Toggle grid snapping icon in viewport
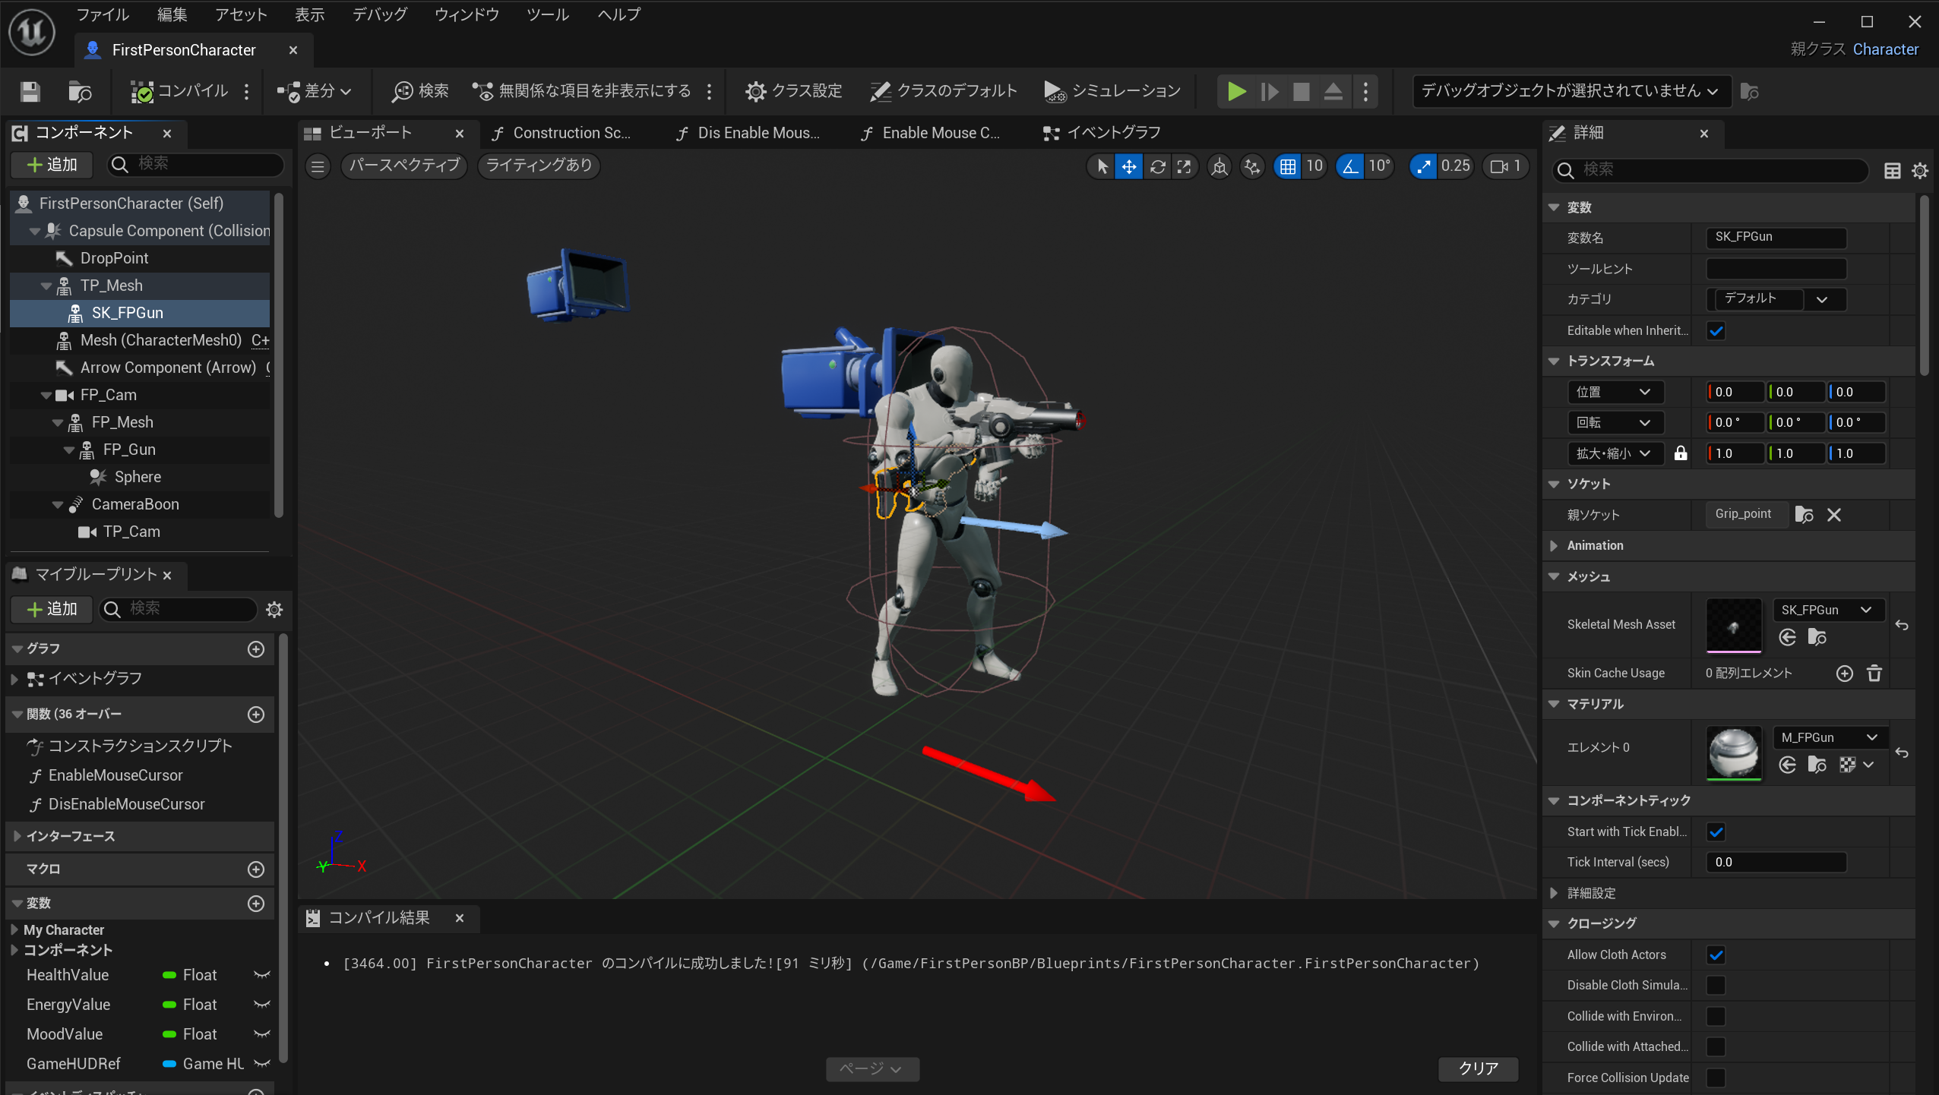 (x=1287, y=166)
